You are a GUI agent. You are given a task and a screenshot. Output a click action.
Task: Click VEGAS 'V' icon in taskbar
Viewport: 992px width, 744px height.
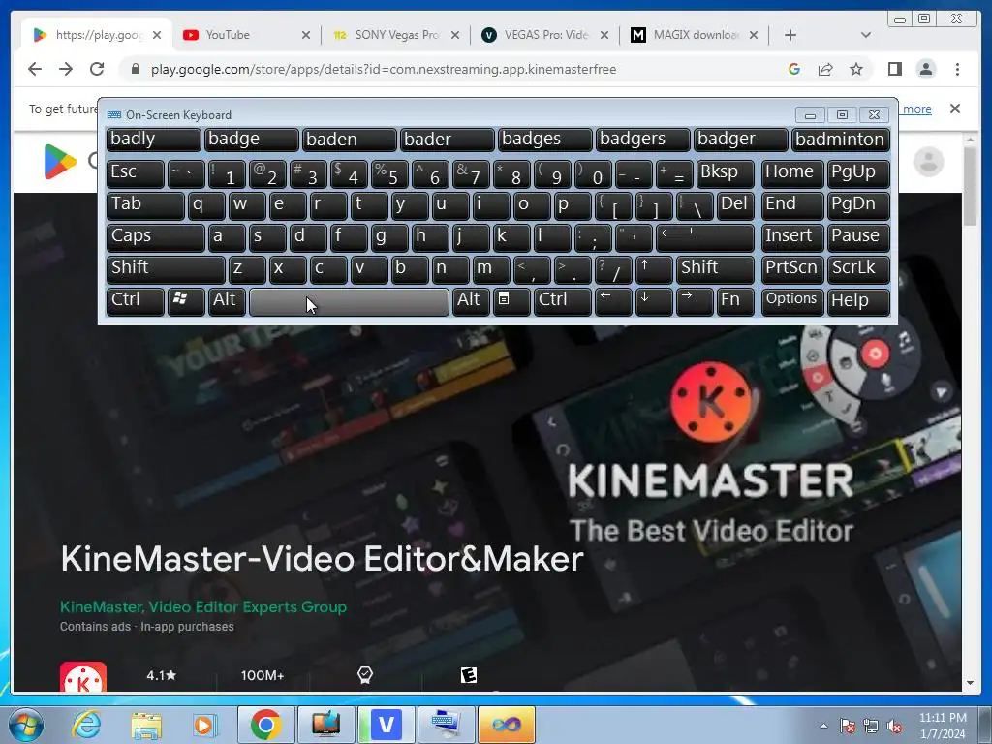[x=386, y=725]
